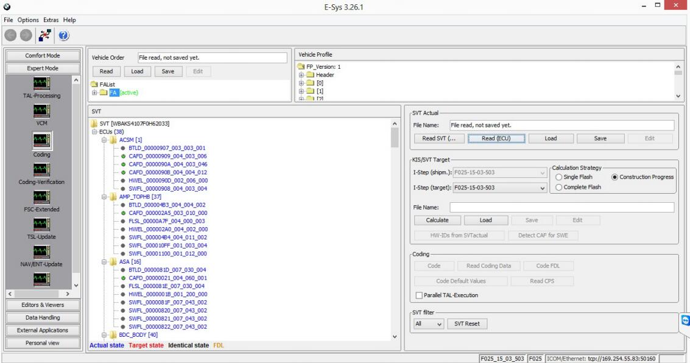Select the Coding module icon
The image size is (690, 363).
click(42, 141)
